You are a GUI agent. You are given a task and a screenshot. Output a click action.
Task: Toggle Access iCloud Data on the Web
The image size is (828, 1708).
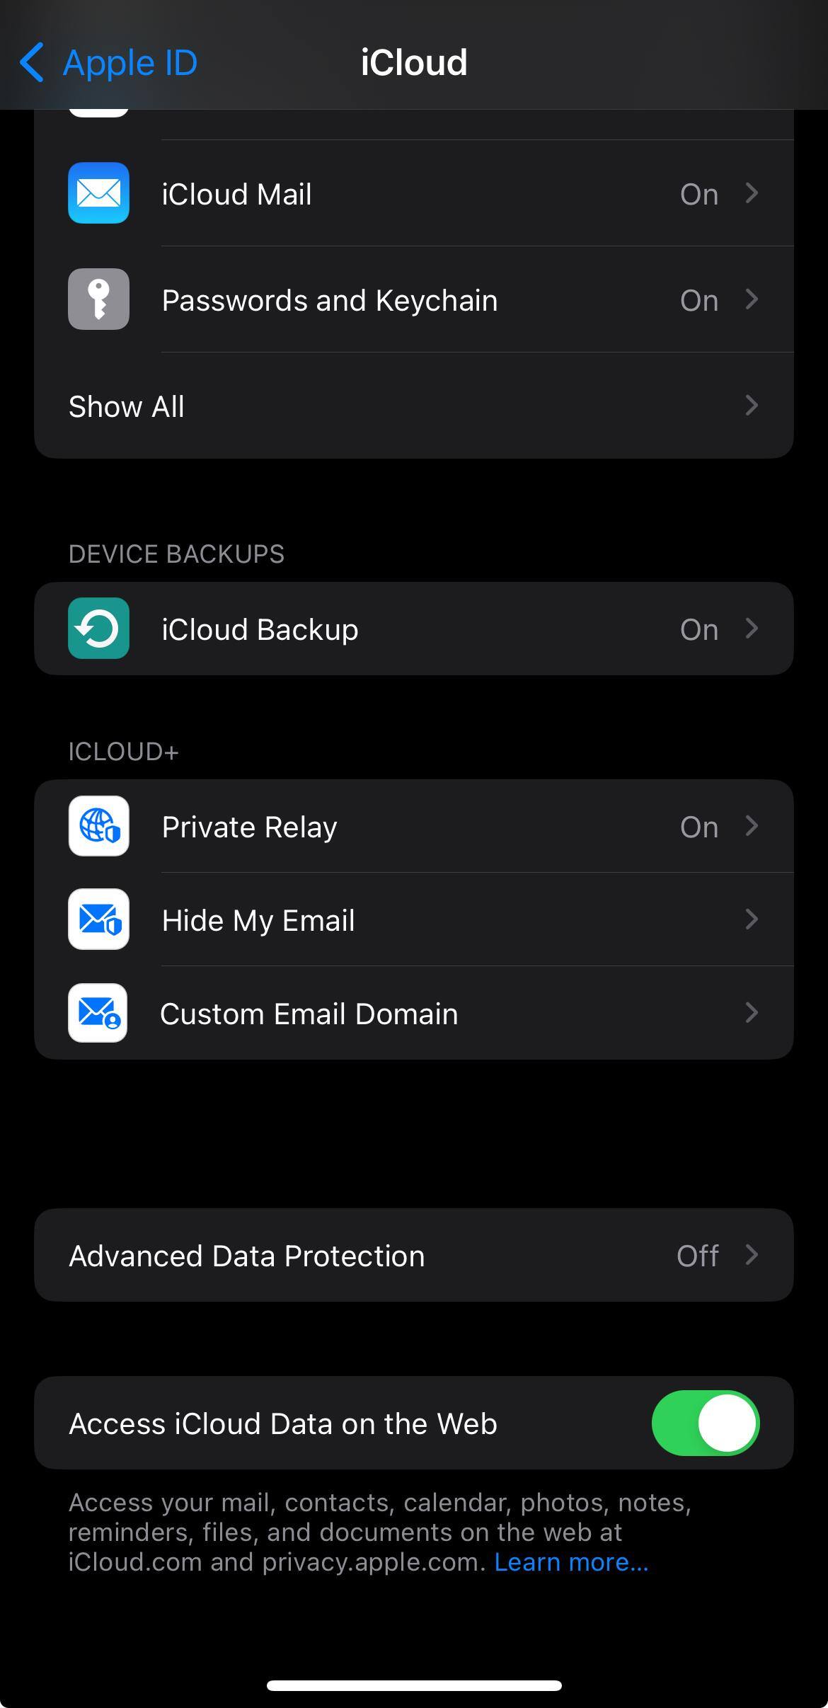point(705,1423)
